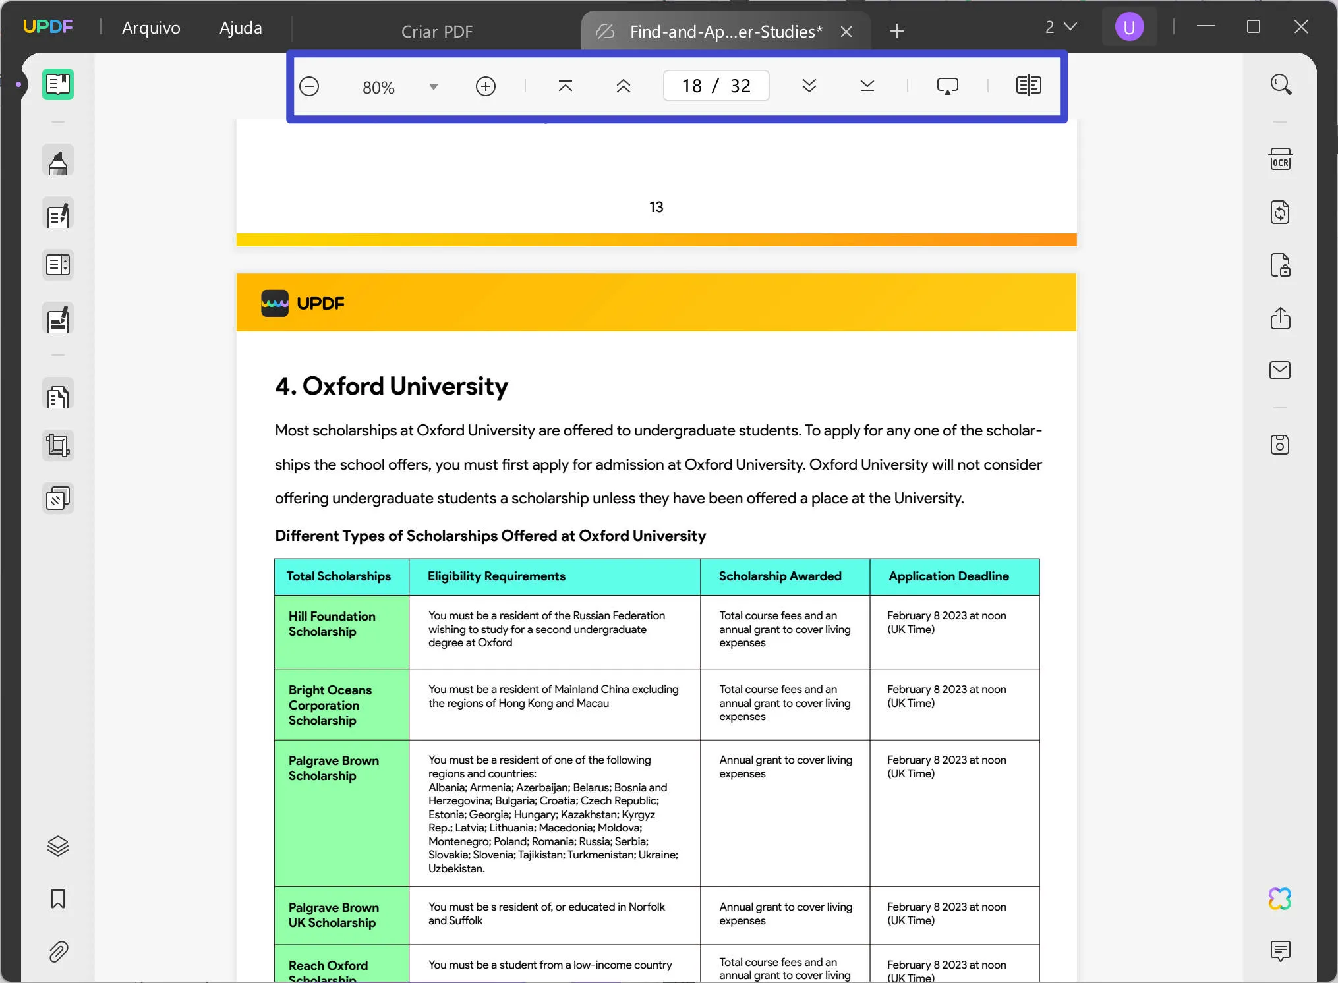The height and width of the screenshot is (983, 1338).
Task: Open the Reader mode icon in left sidebar
Action: (x=58, y=84)
